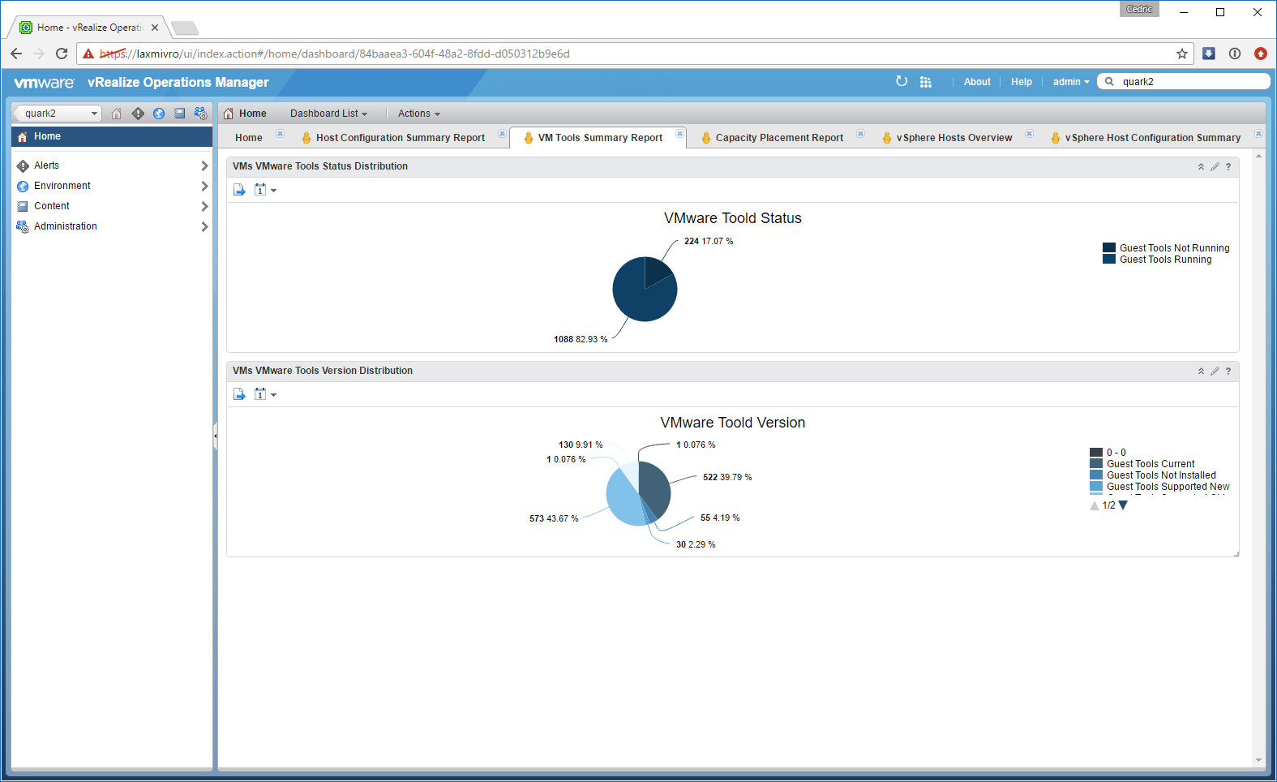Click the Alerts icon in the left toolbar

[x=138, y=114]
